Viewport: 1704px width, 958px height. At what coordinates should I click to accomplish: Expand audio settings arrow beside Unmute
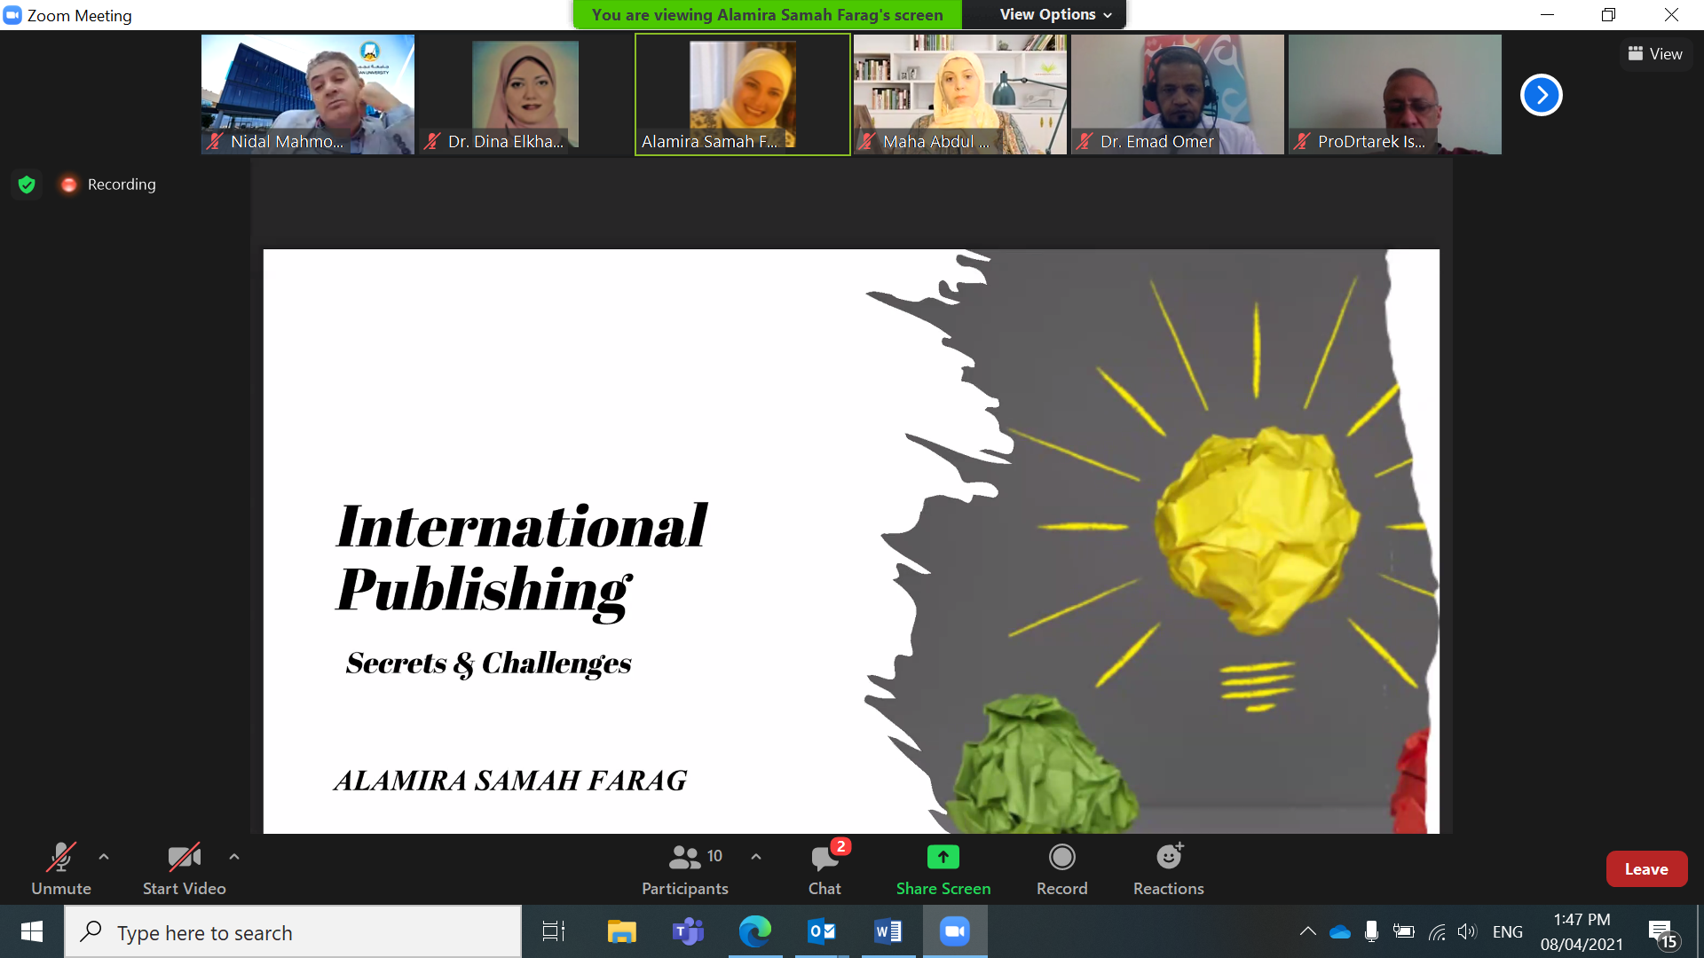(x=104, y=857)
